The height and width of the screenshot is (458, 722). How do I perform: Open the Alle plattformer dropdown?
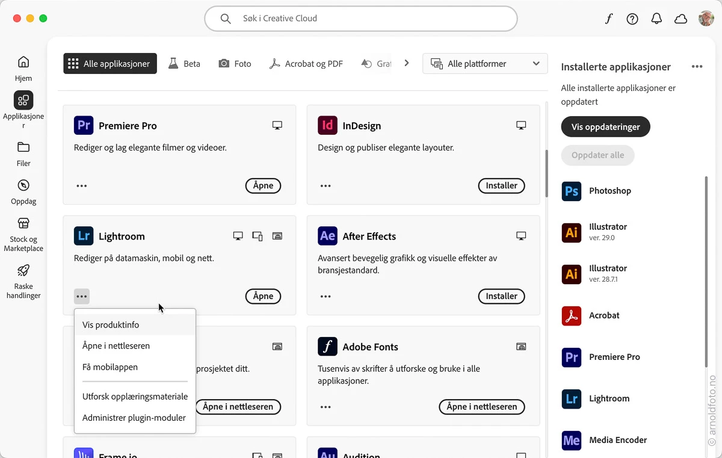point(485,64)
